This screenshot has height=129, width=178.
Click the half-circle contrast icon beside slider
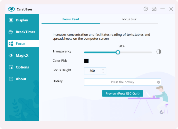point(159,52)
